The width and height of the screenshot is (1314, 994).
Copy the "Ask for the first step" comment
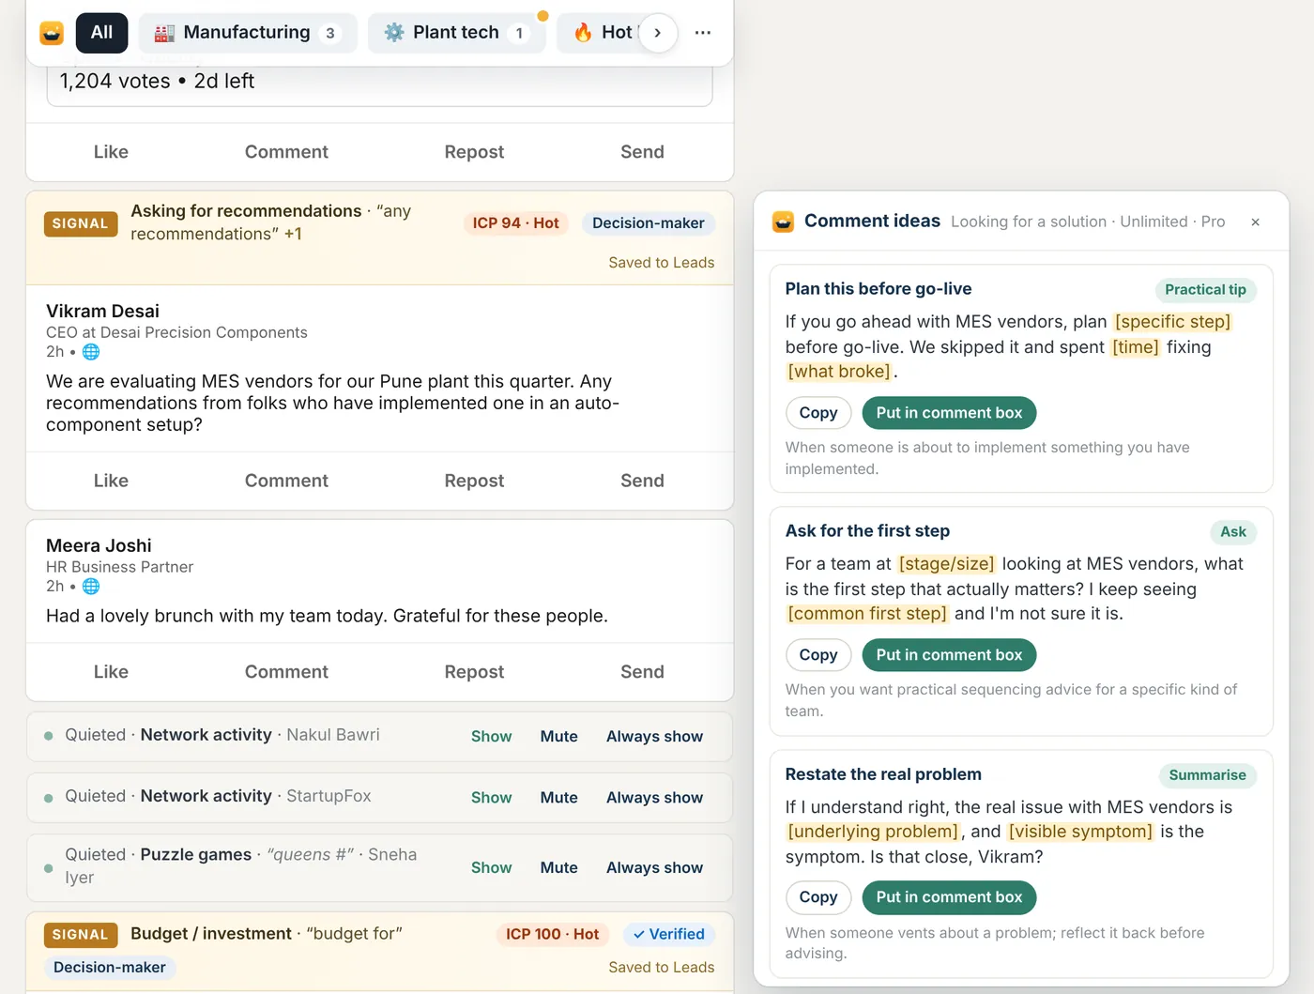[x=818, y=655]
